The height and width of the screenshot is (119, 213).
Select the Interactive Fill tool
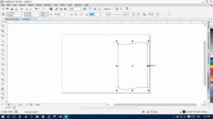[x=2, y=94]
